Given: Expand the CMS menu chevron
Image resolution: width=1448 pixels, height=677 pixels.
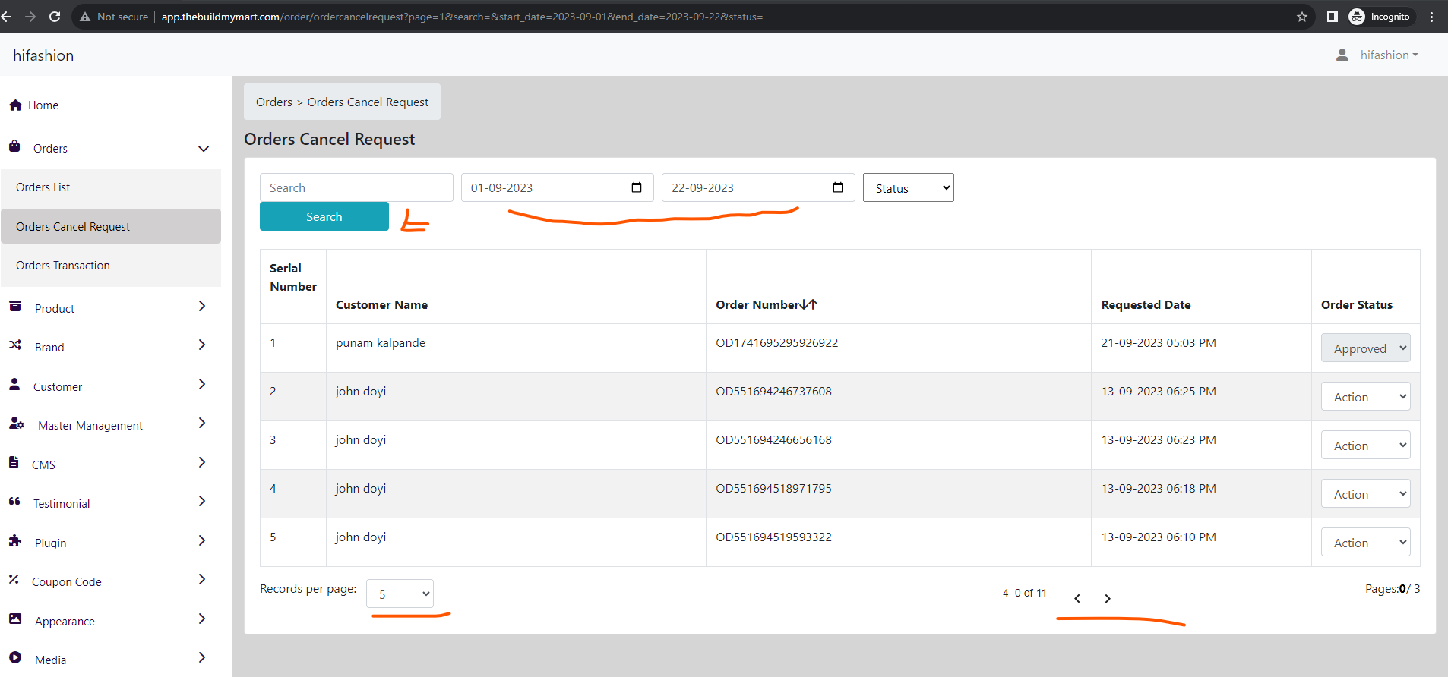Looking at the screenshot, I should 202,462.
